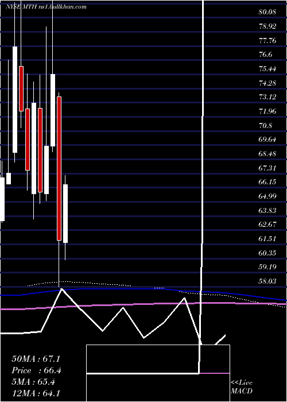Click the 78.92 price axis label

(267, 26)
